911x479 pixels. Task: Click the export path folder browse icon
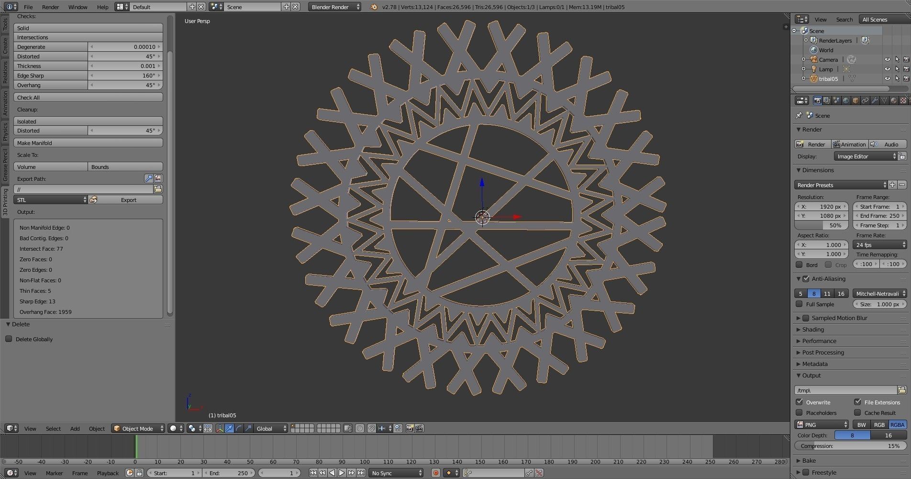(x=158, y=189)
